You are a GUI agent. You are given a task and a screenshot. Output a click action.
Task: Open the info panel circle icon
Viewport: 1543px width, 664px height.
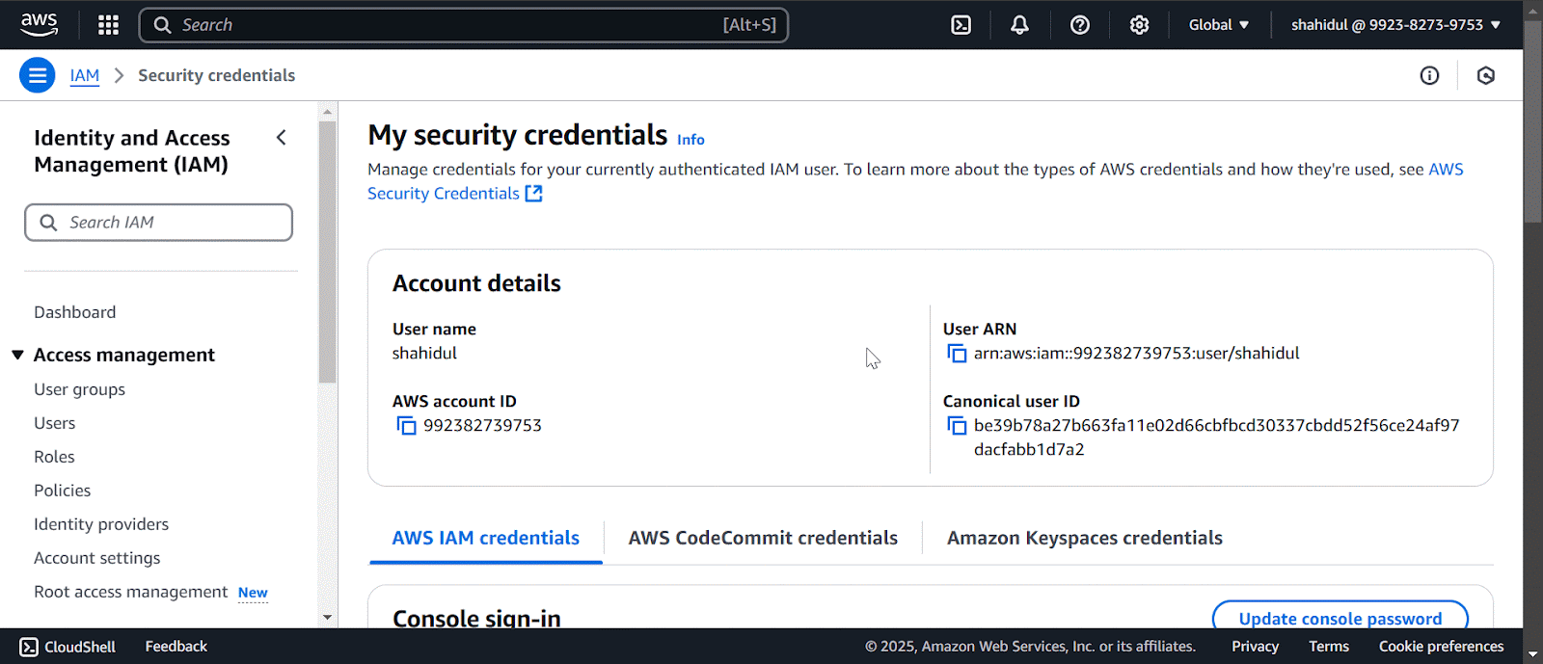pos(1429,75)
